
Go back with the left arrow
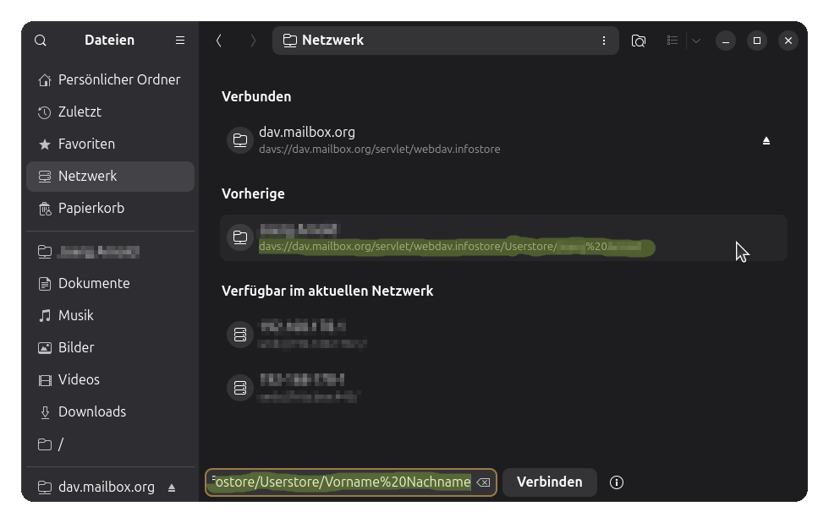[x=219, y=41]
